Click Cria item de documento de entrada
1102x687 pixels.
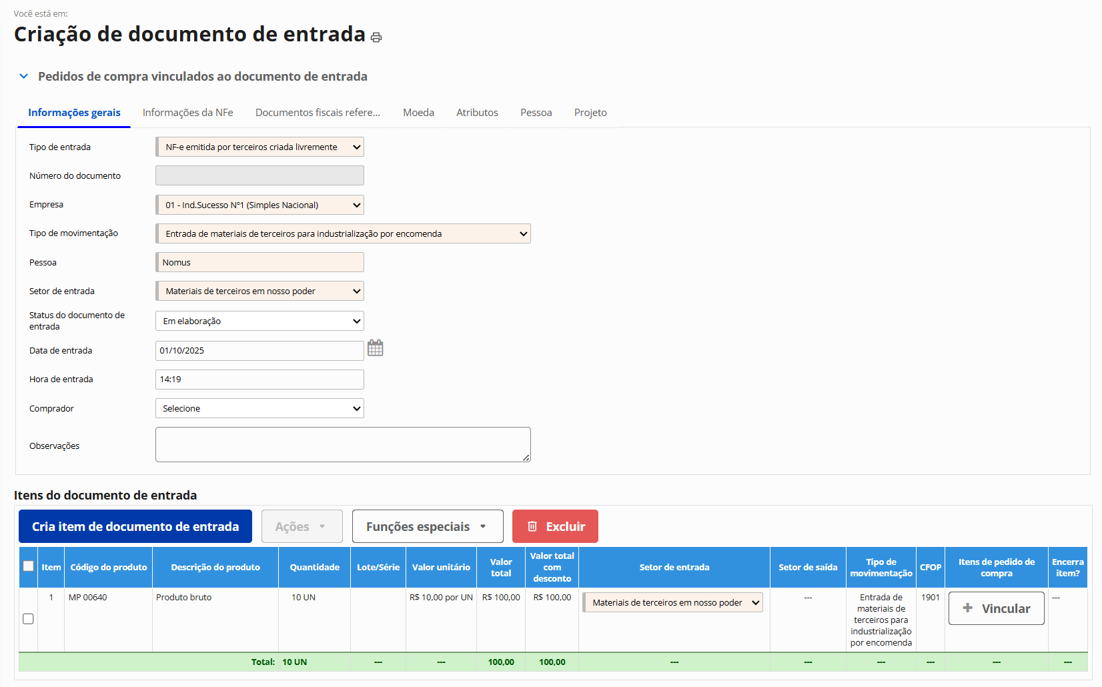(x=135, y=526)
